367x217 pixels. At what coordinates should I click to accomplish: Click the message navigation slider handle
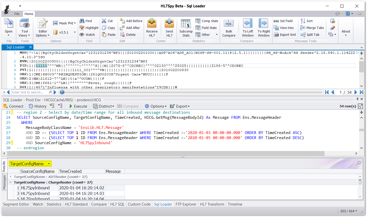(62, 92)
